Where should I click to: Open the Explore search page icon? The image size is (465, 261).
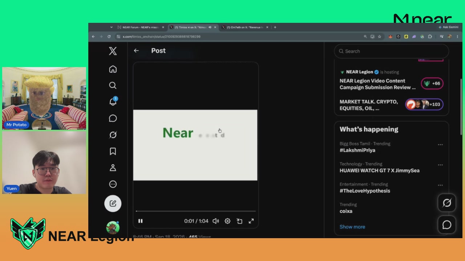pyautogui.click(x=113, y=85)
